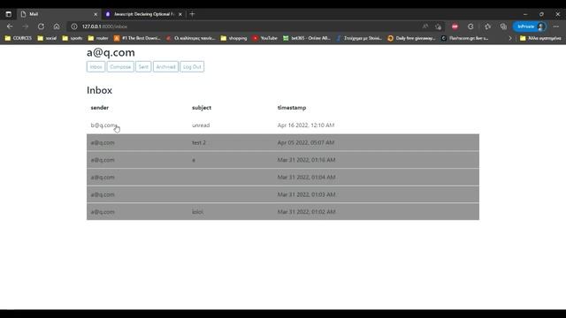This screenshot has height=318, width=566.
Task: Open the bet365 bookmark
Action: point(307,38)
